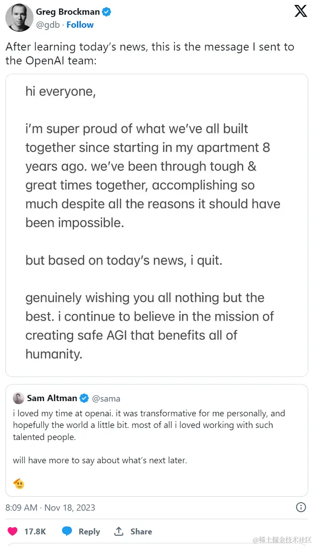Open the info circle icon near the timestamp
The width and height of the screenshot is (314, 546).
301,508
